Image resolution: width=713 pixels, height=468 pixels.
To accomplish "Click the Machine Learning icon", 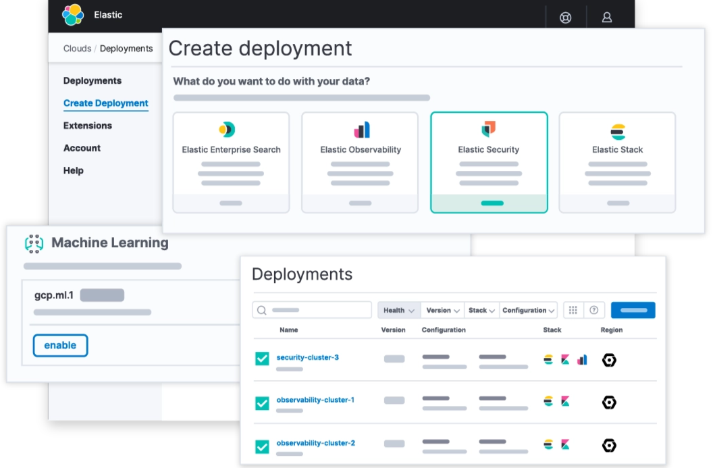I will 34,243.
